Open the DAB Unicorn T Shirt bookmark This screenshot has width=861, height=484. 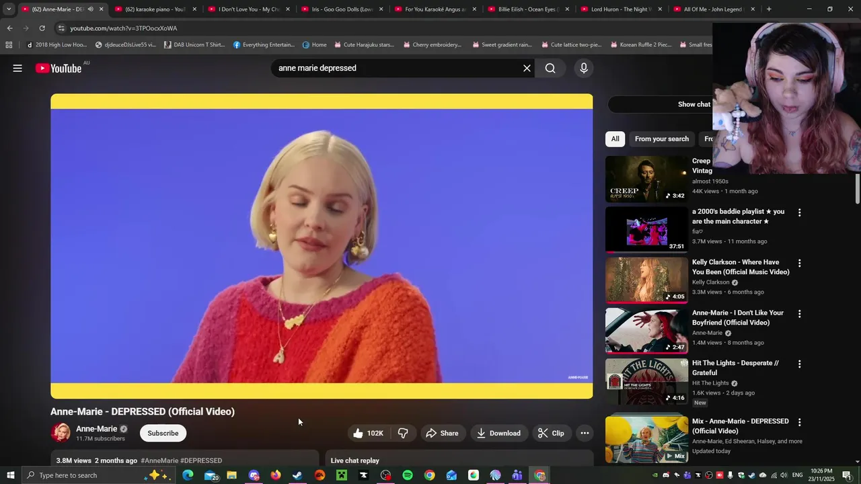click(194, 45)
